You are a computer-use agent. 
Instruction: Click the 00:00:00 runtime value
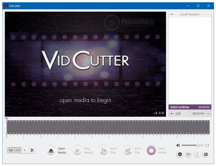point(204,107)
